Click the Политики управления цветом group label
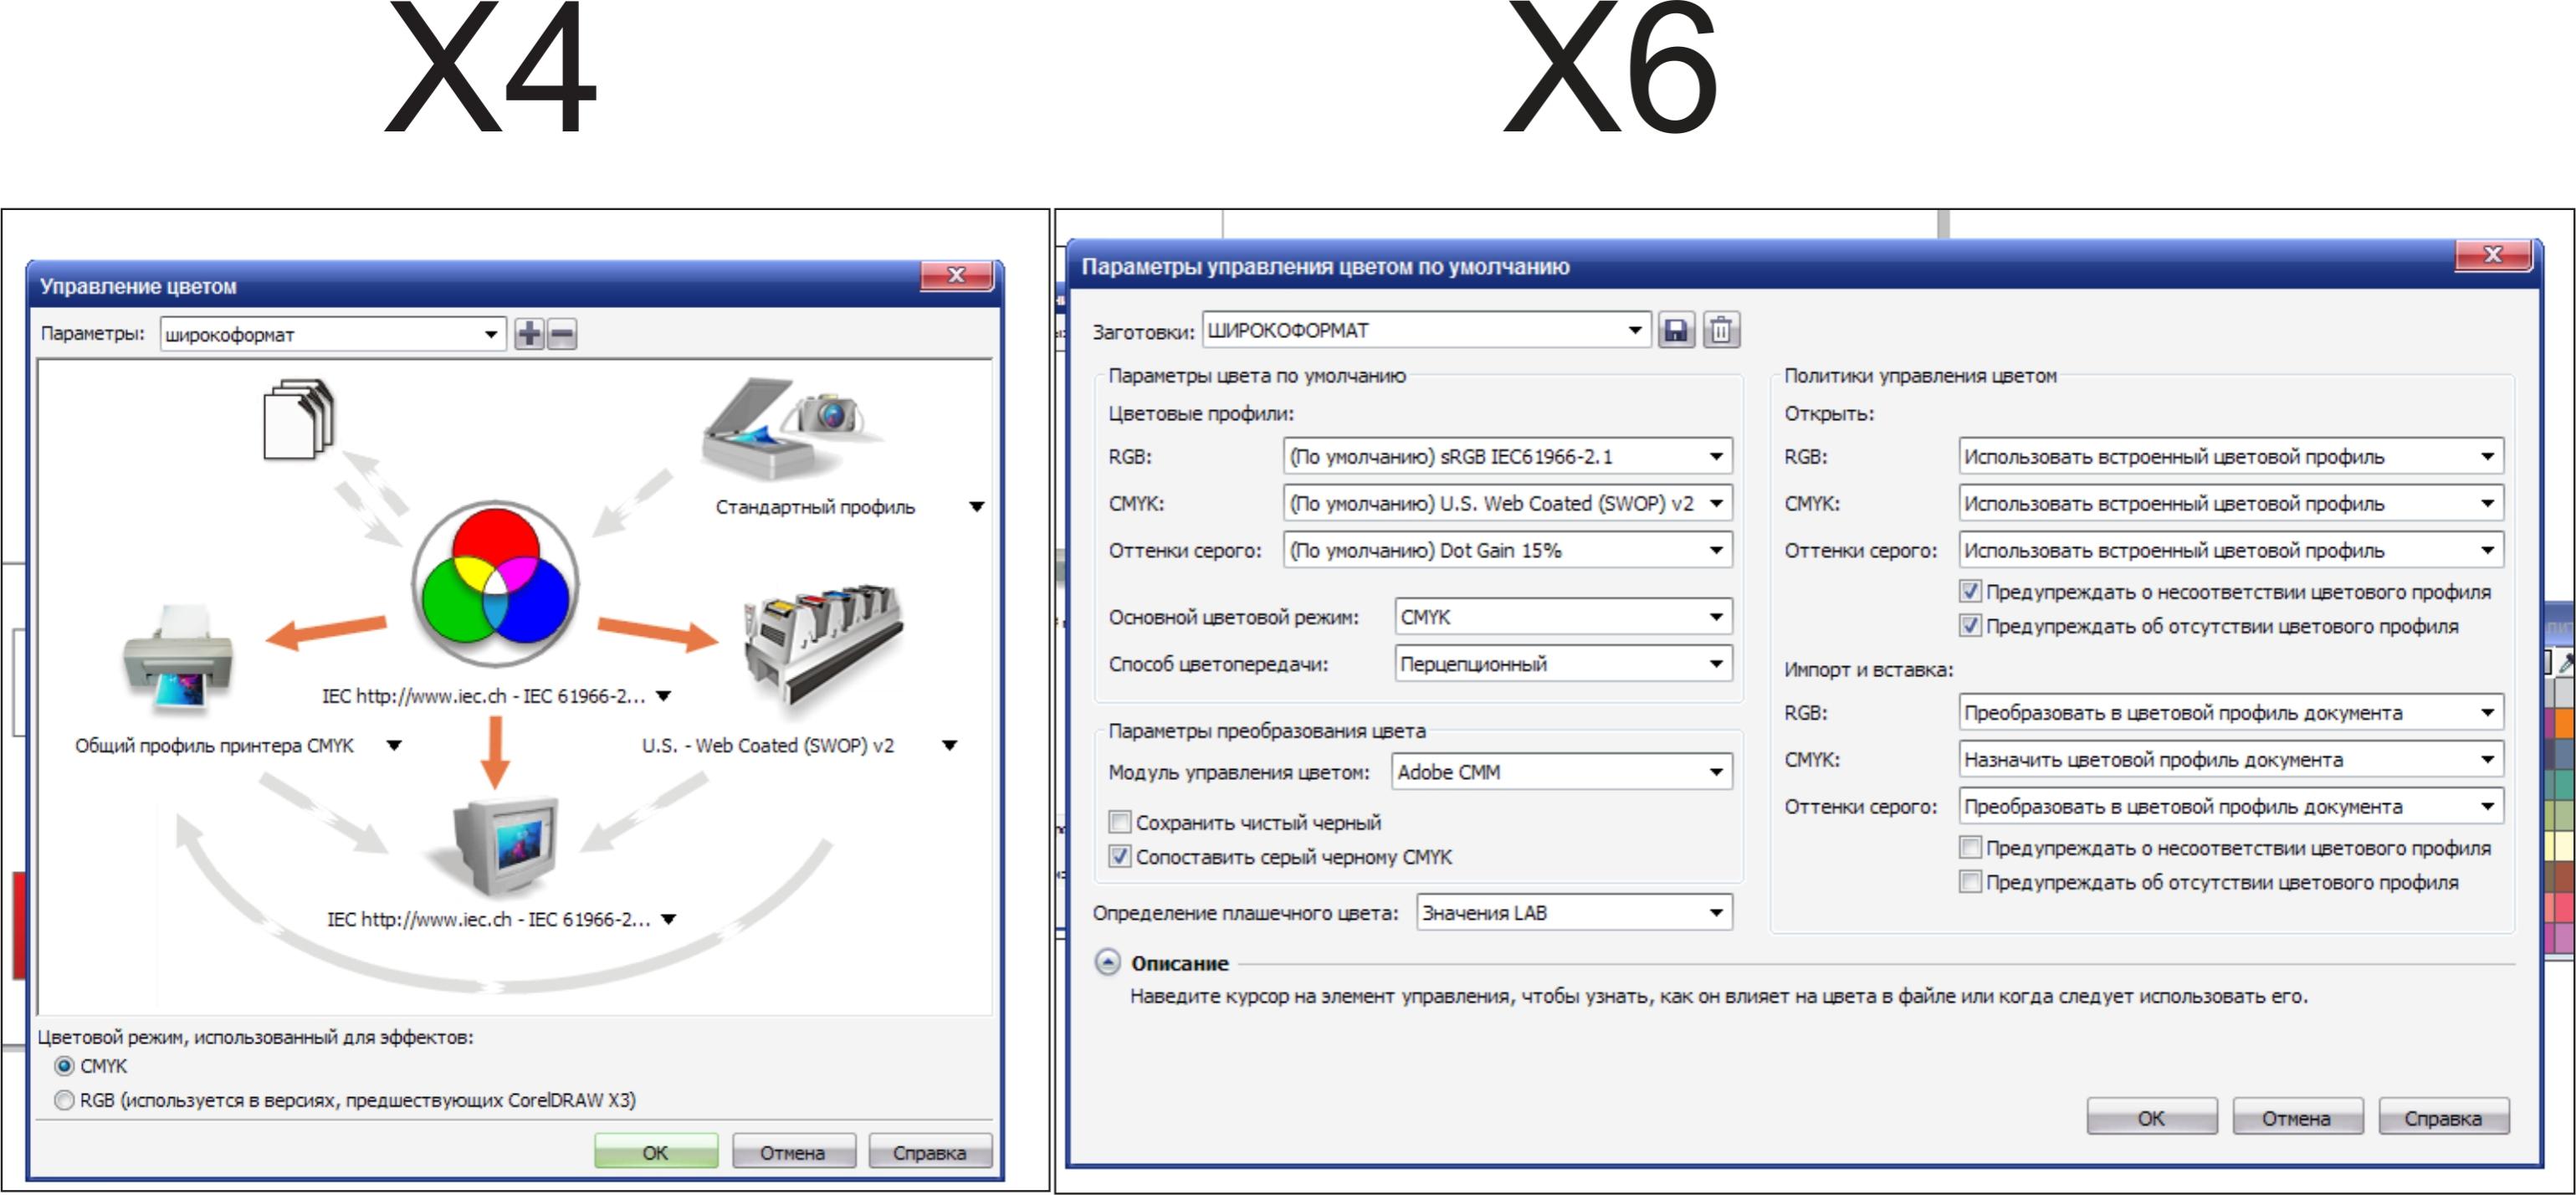This screenshot has height=1195, width=2576. click(1920, 376)
